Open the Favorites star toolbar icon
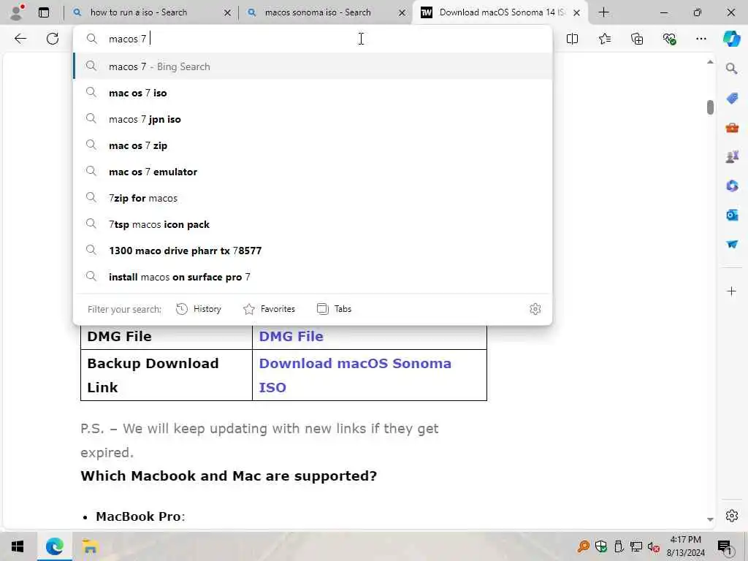This screenshot has height=561, width=748. [x=604, y=39]
